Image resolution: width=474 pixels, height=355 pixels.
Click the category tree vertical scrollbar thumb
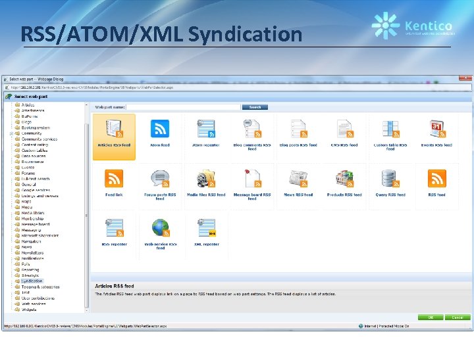click(87, 215)
